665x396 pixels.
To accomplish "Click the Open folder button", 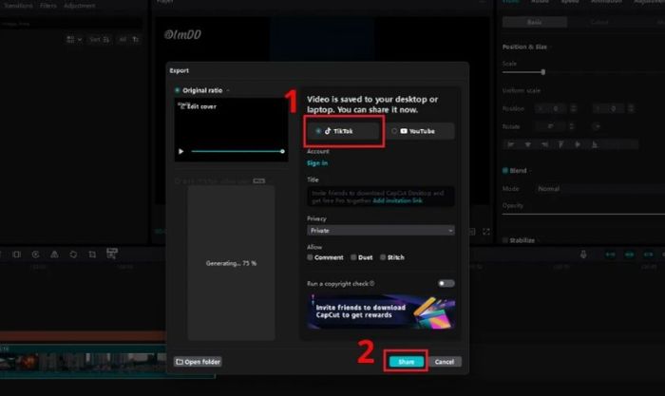I will [198, 362].
